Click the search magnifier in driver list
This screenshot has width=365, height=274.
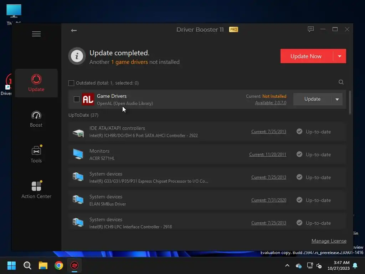[341, 82]
